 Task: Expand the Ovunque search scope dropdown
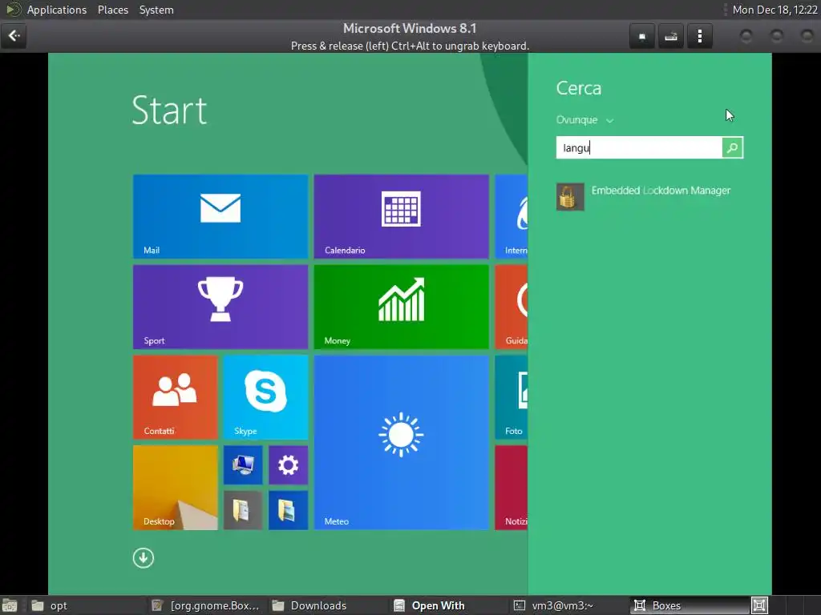pos(584,120)
